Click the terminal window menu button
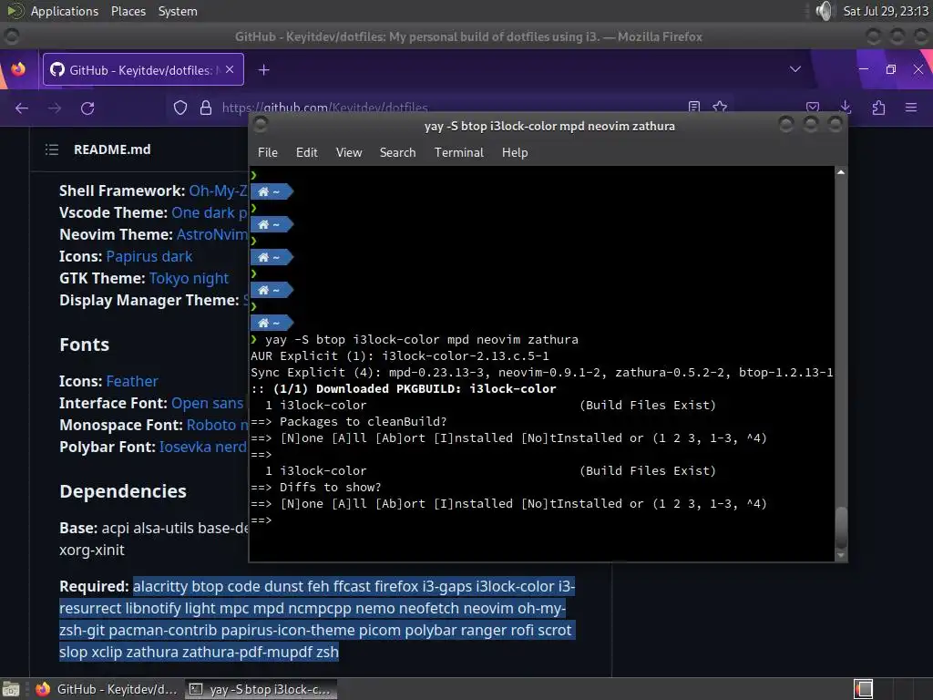The height and width of the screenshot is (700, 933). 260,124
